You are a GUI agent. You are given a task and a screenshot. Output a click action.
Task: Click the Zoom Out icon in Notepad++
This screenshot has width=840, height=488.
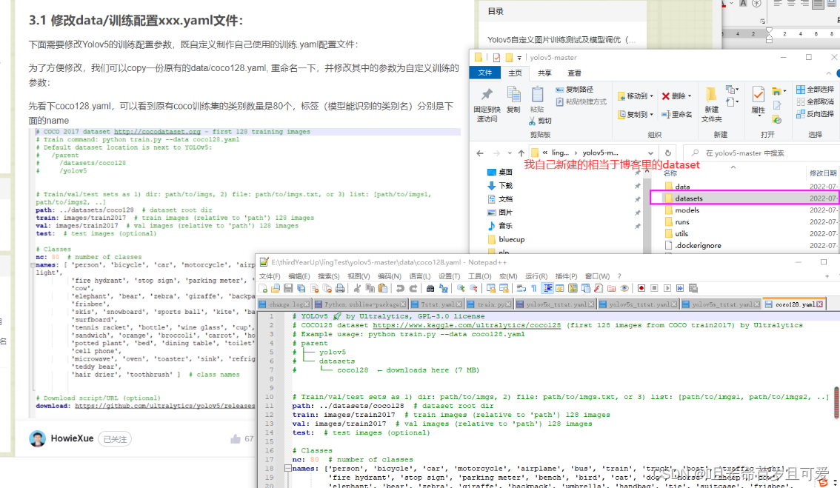pyautogui.click(x=473, y=289)
